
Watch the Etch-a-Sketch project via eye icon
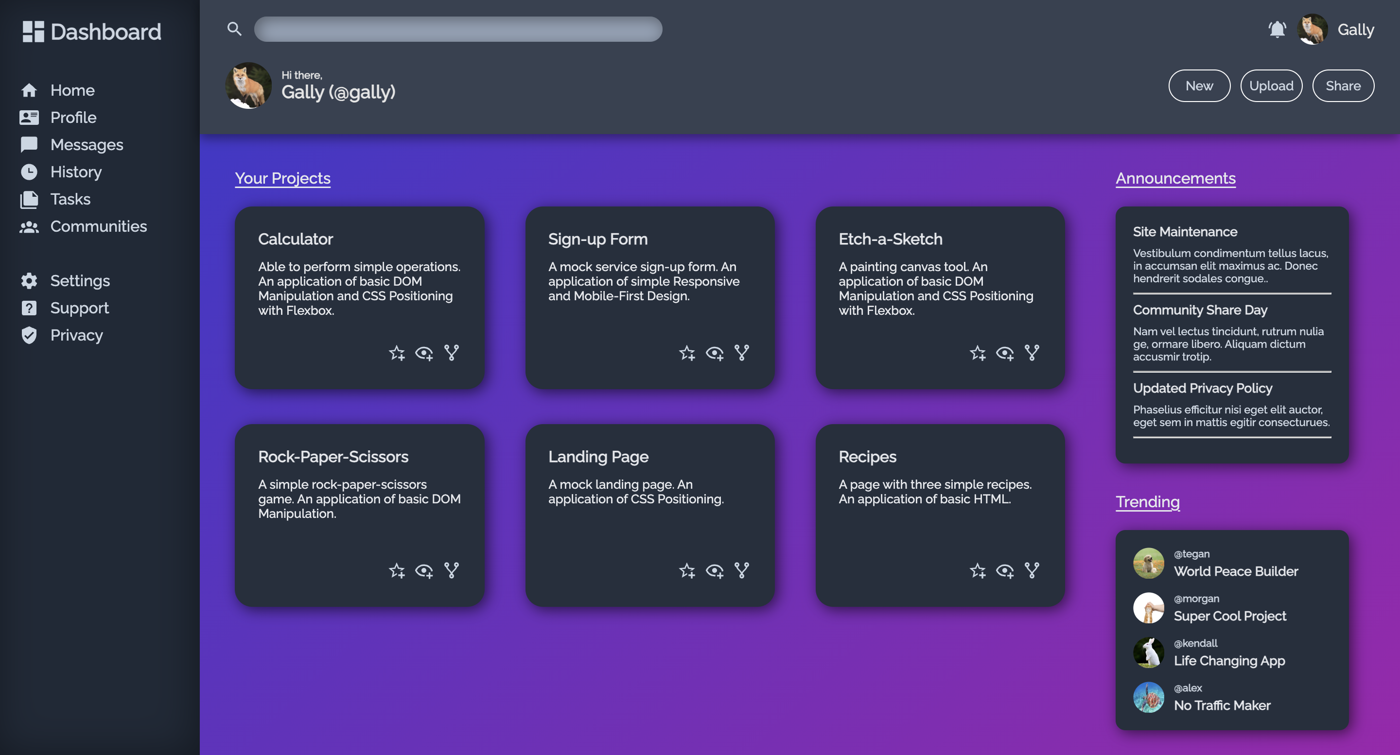click(1004, 353)
